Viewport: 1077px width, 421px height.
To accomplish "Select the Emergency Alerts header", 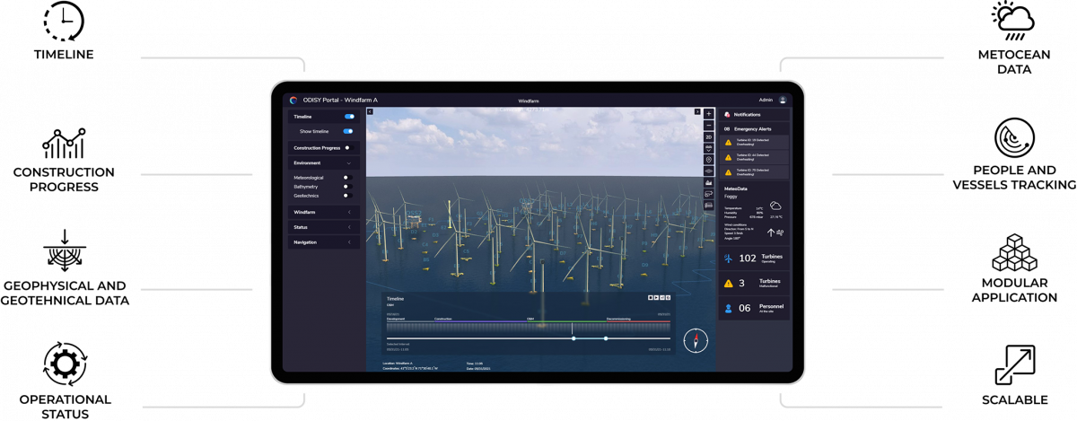I will coord(754,129).
